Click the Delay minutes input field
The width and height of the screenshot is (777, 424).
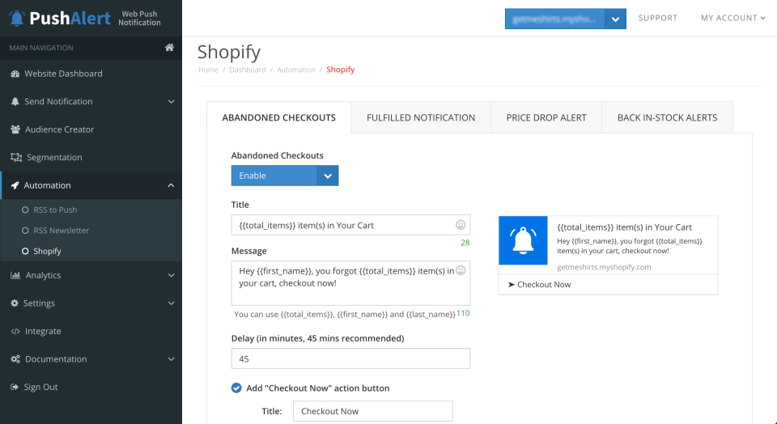point(350,358)
